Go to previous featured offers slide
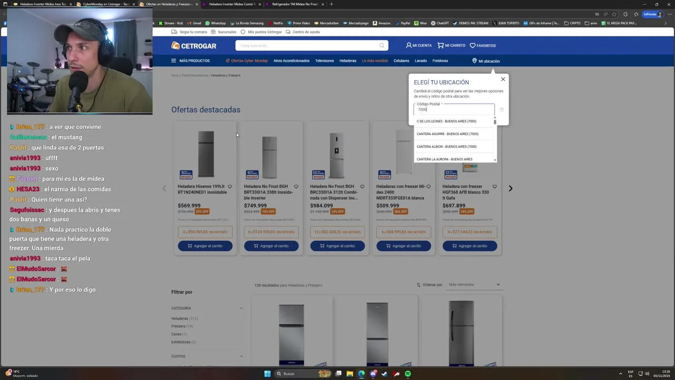The width and height of the screenshot is (675, 380). tap(164, 188)
